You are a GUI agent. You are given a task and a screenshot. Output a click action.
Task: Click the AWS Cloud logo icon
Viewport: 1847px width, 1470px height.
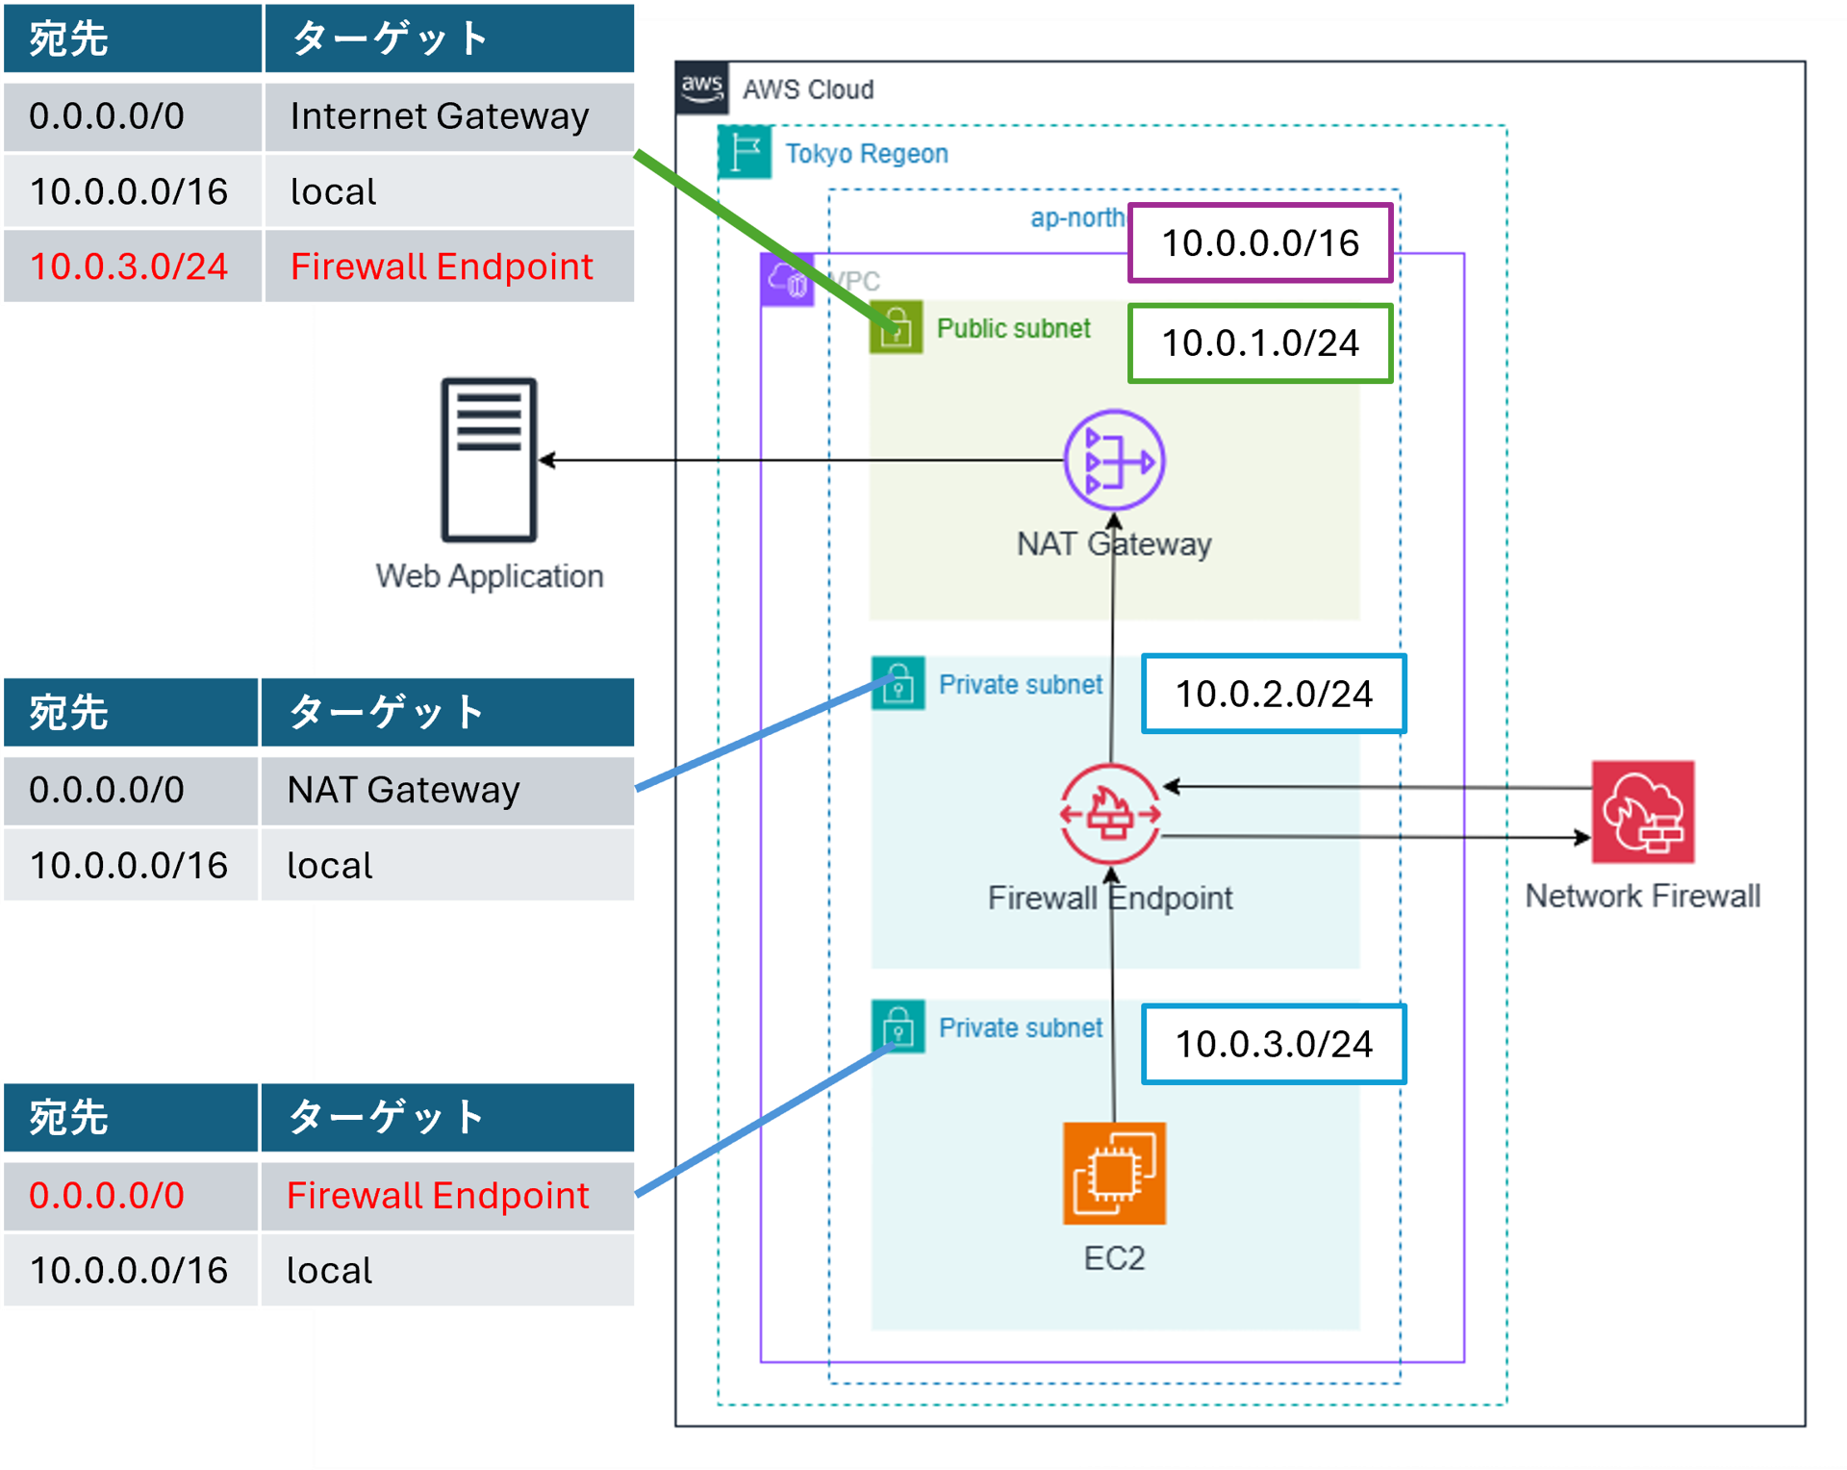(x=702, y=89)
